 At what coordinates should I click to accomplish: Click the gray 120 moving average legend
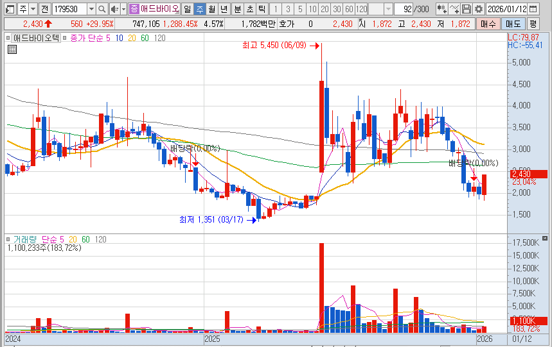tap(159, 38)
